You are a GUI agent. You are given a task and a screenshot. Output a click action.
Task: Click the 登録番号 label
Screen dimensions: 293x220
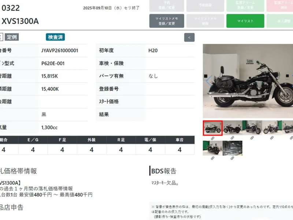click(x=109, y=89)
